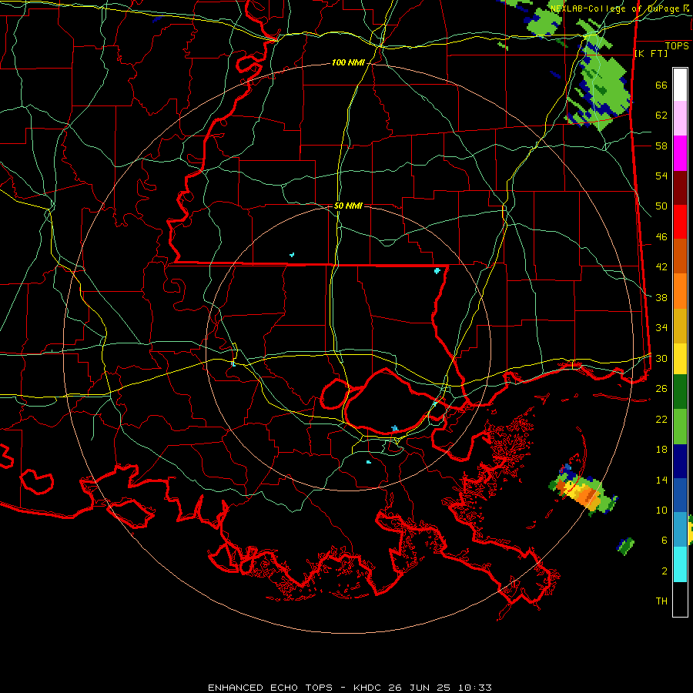
Task: Click the legend value '38'
Action: pos(661,298)
